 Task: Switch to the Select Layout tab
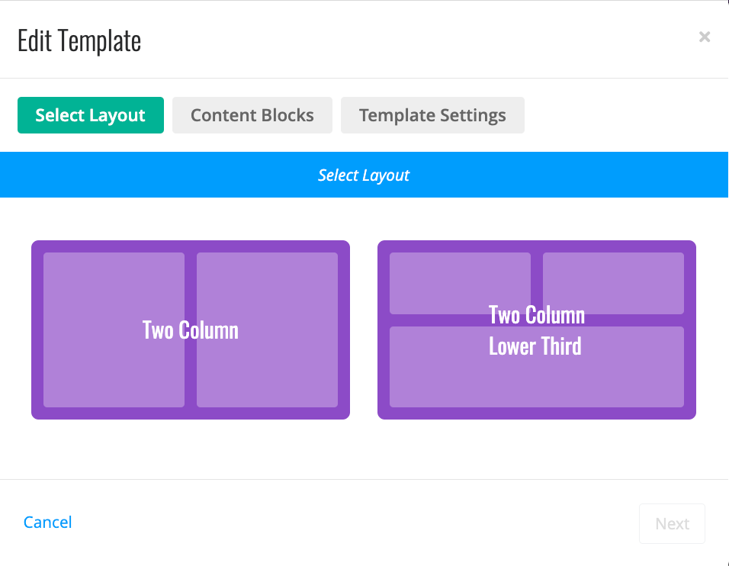(91, 115)
